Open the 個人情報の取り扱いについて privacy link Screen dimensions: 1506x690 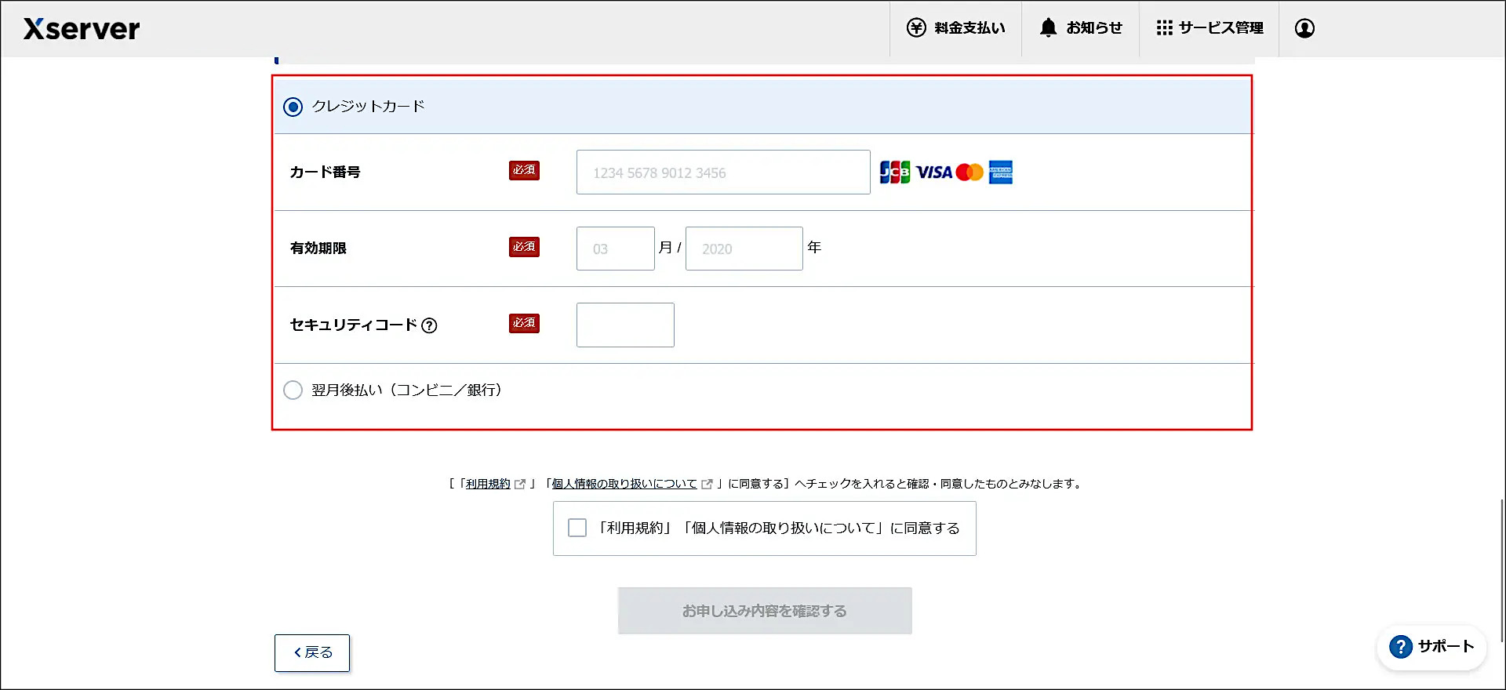(624, 484)
